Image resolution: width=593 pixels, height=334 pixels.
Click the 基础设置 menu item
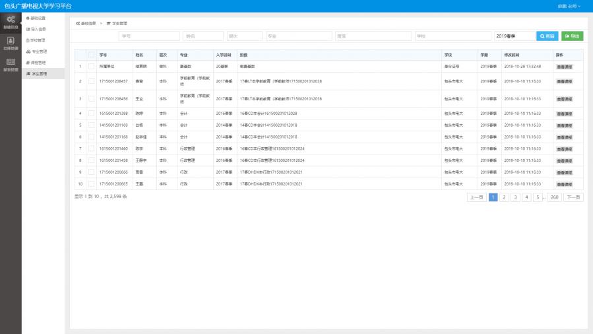(x=37, y=18)
